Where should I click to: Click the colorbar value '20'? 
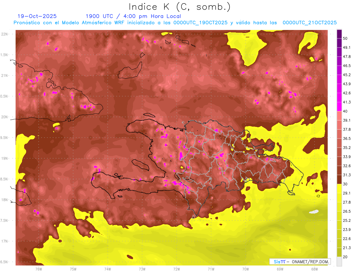coord(346,257)
